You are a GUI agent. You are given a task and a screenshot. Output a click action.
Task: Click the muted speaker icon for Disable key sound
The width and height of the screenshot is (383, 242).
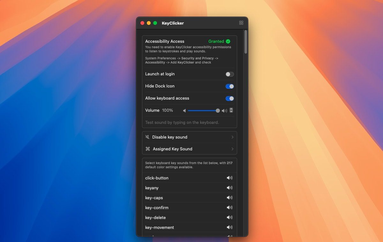point(147,137)
